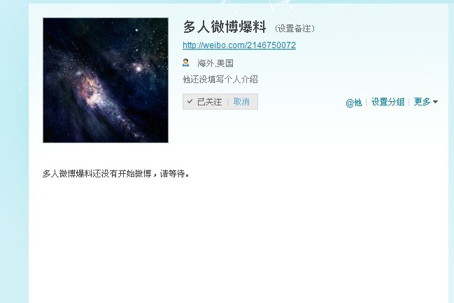This screenshot has width=454, height=303.
Task: Mention this user via @他
Action: 353,102
